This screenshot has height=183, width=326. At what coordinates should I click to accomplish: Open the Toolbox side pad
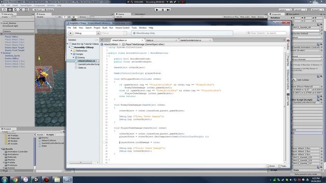tap(288, 45)
